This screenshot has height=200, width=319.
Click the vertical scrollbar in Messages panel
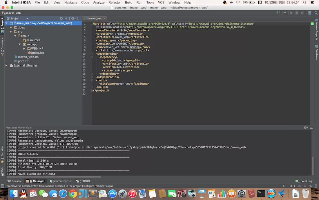313,165
